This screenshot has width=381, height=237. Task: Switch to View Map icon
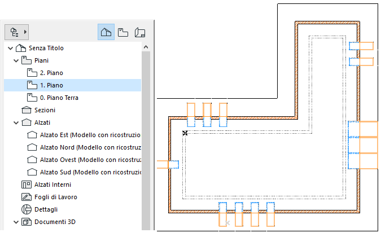[x=123, y=32]
